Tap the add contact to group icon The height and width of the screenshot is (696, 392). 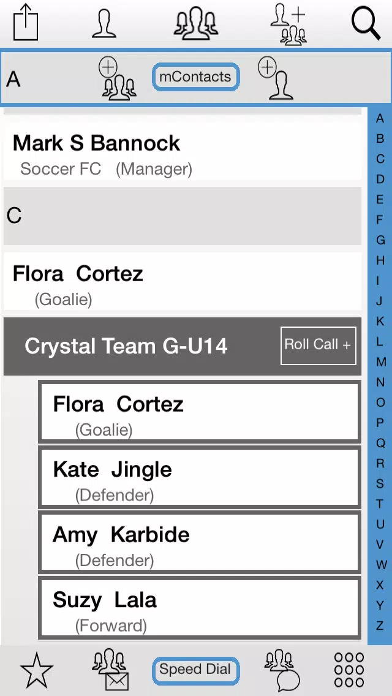pos(289,23)
